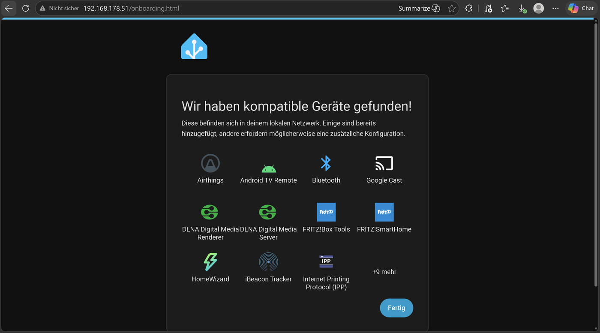Click the Google Cast label
This screenshot has width=600, height=333.
[384, 180]
